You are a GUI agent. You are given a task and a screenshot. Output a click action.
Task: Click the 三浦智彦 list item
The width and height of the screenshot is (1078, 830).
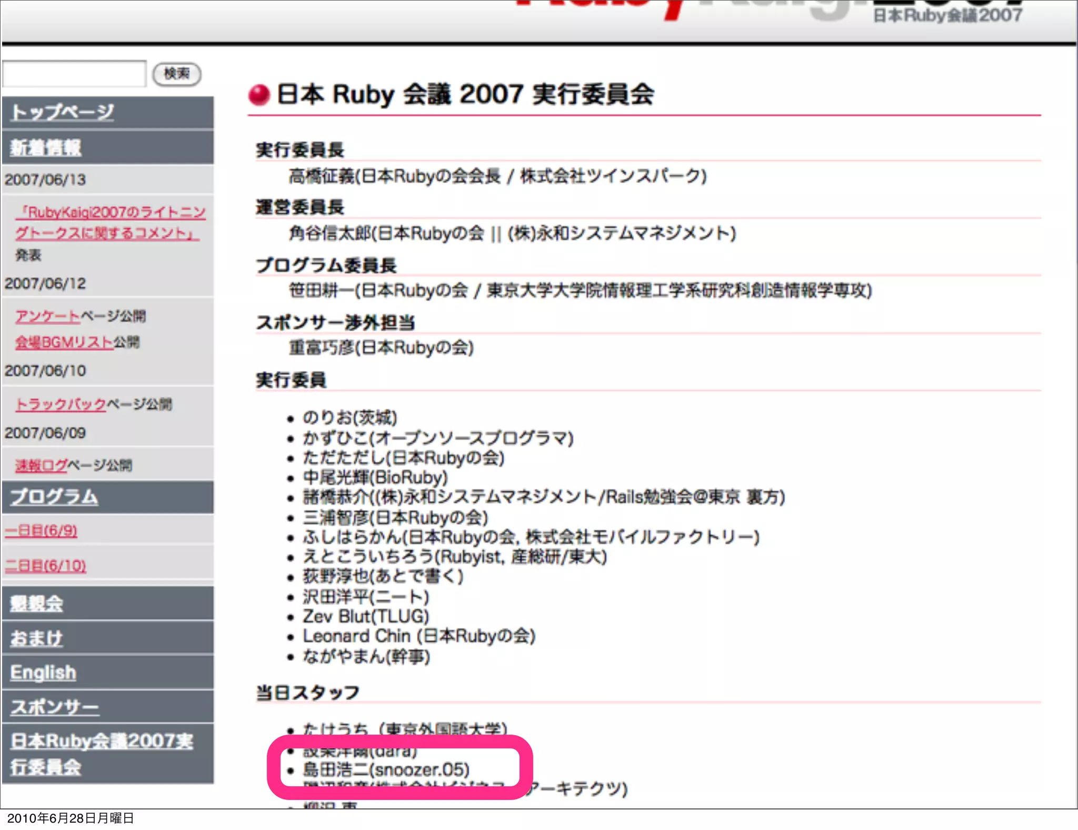(x=395, y=518)
